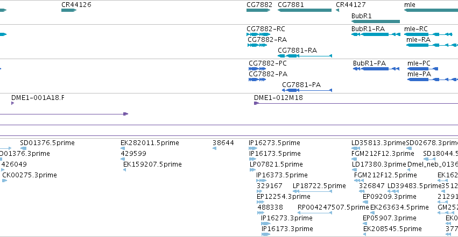458x237 pixels.
Task: Click the mle-RC transcript
Action: (428, 34)
